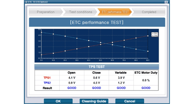Click the TPS2 legend marker

pyautogui.click(x=153, y=35)
